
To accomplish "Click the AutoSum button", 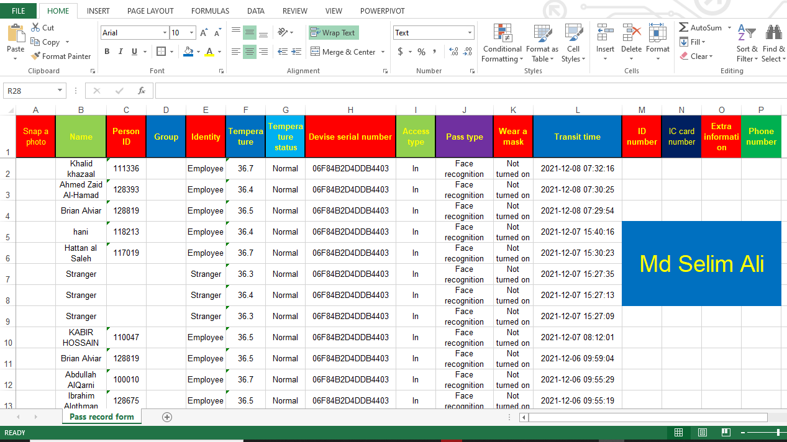I will coord(700,28).
